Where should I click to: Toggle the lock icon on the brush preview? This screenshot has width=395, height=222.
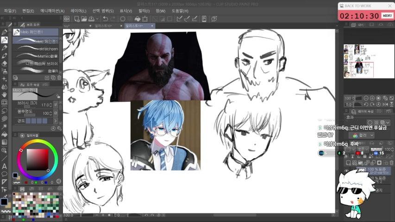[x=58, y=96]
